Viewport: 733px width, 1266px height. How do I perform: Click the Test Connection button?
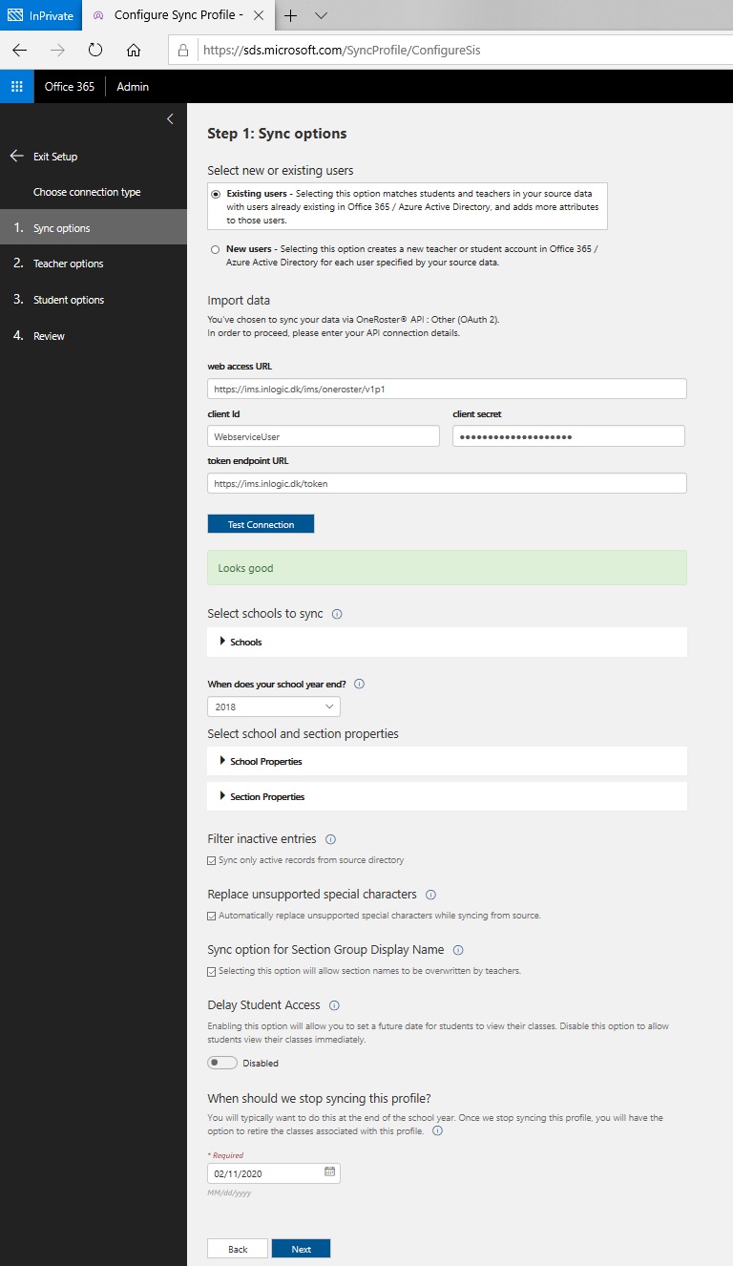[261, 524]
